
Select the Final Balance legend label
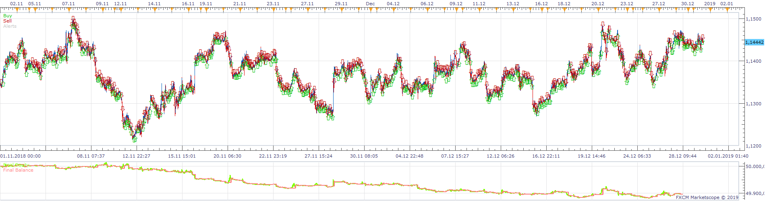[x=18, y=170]
